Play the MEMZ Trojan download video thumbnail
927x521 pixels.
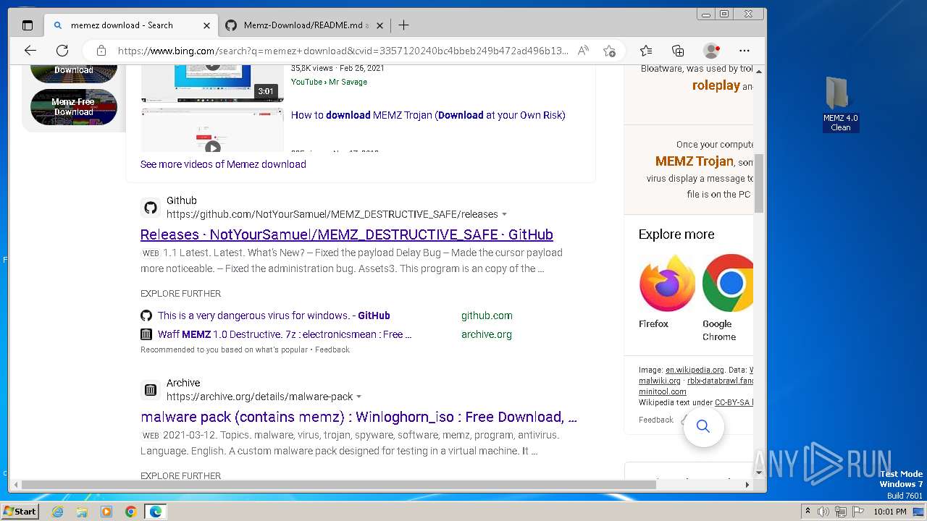click(x=212, y=130)
